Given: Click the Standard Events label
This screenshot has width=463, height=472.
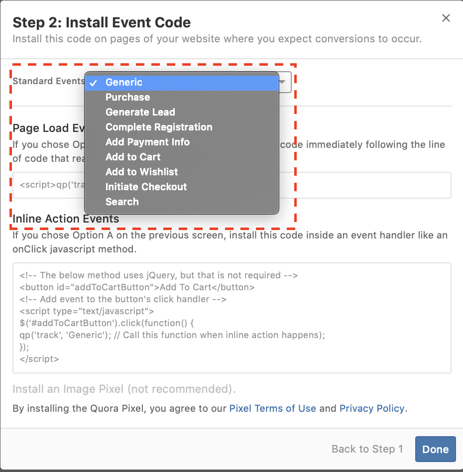Looking at the screenshot, I should pyautogui.click(x=48, y=81).
